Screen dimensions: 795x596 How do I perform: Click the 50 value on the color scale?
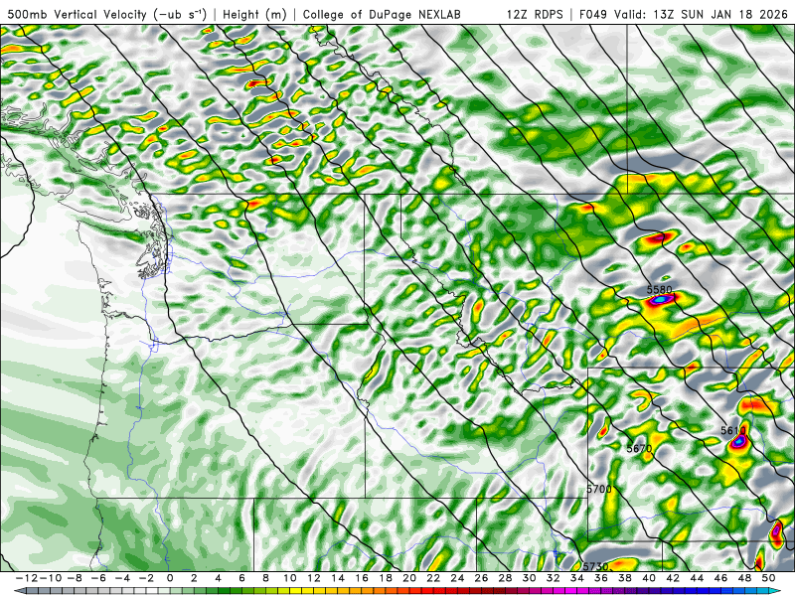(x=768, y=578)
